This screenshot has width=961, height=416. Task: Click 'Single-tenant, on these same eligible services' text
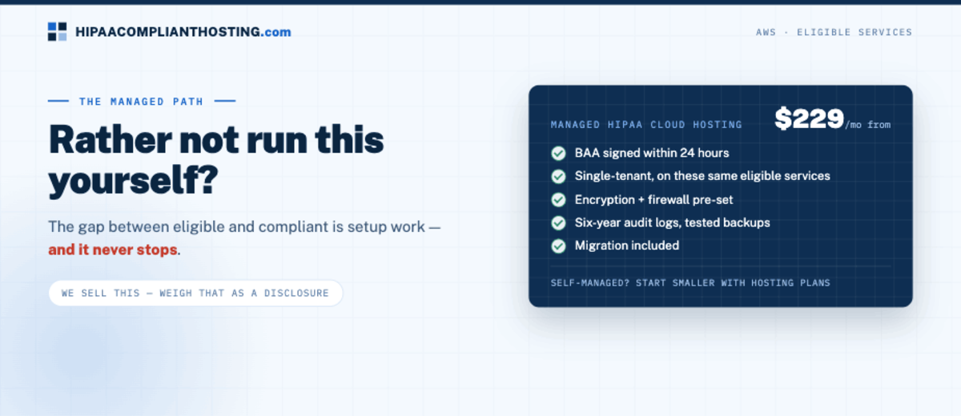point(702,176)
